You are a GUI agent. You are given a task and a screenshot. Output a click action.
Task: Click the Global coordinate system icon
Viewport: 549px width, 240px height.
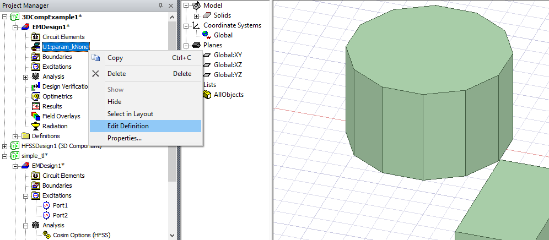(207, 35)
